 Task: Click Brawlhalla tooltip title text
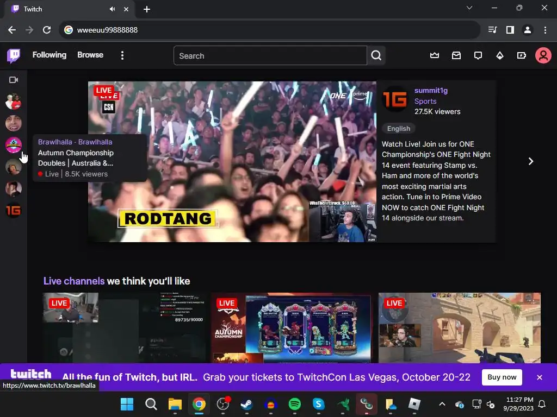[75, 142]
